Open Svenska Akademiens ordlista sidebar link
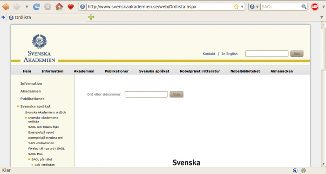Viewport: 326px width, 174px height. point(43,120)
